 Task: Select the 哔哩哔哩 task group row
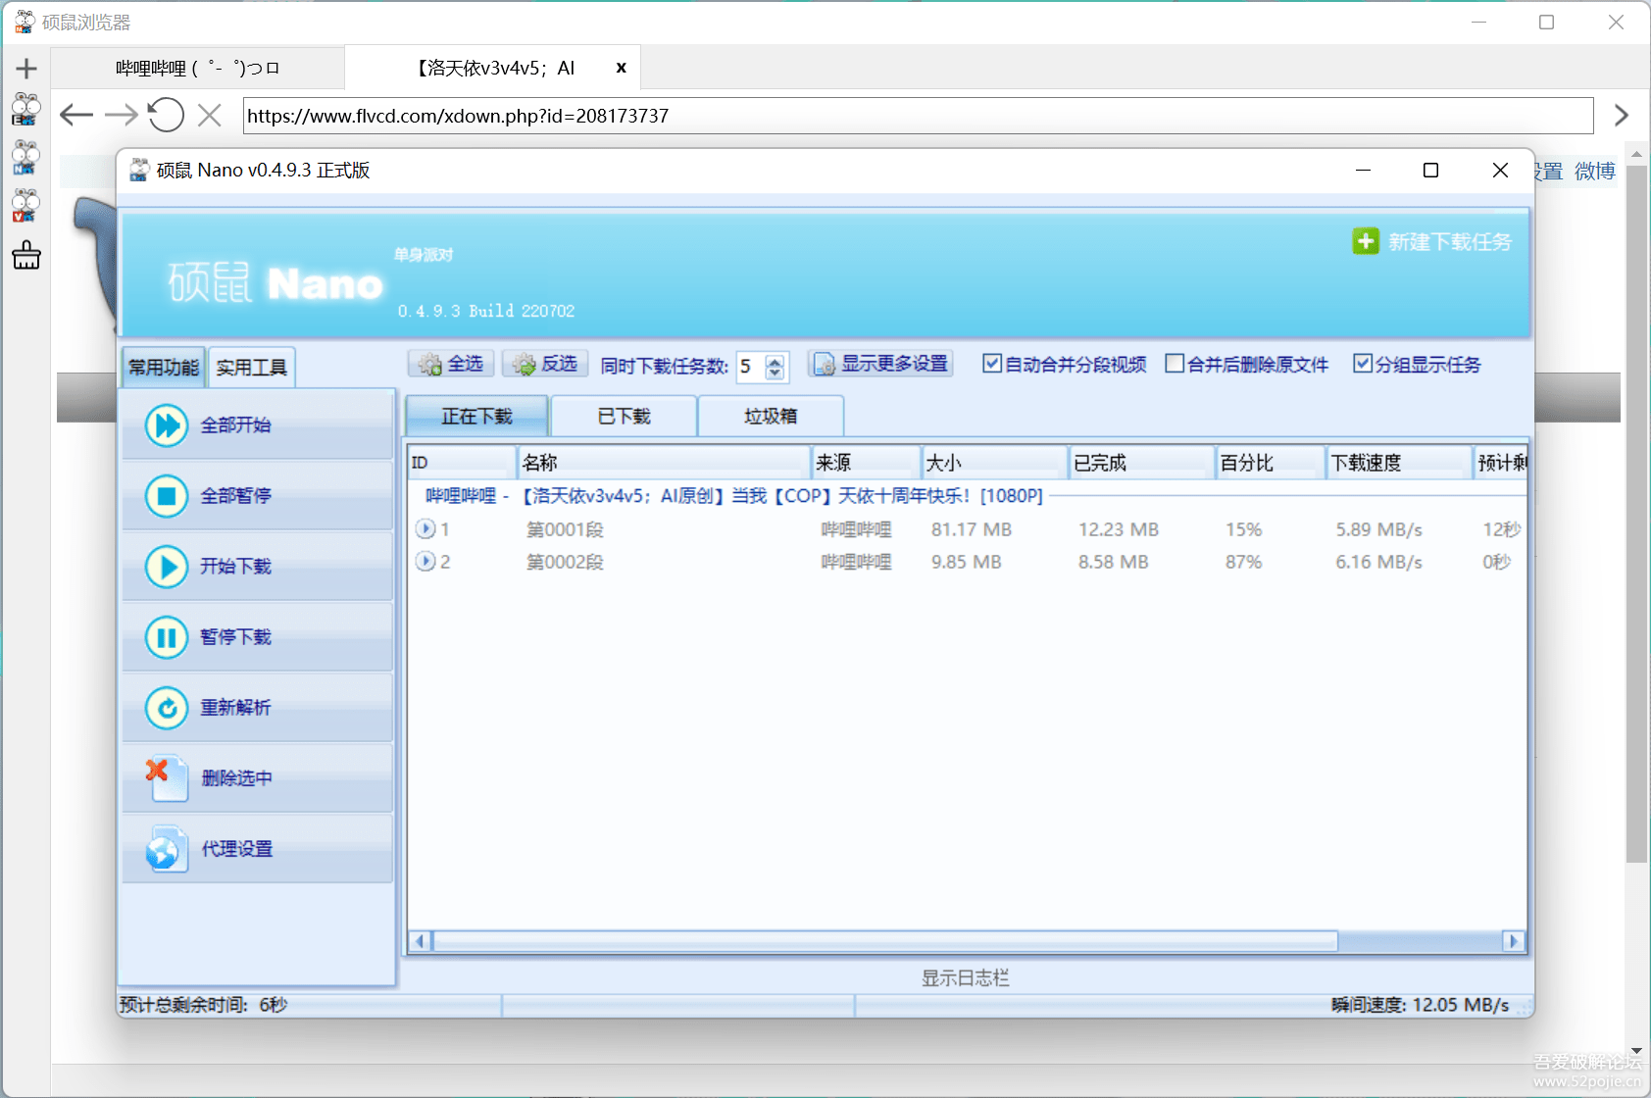[x=733, y=496]
